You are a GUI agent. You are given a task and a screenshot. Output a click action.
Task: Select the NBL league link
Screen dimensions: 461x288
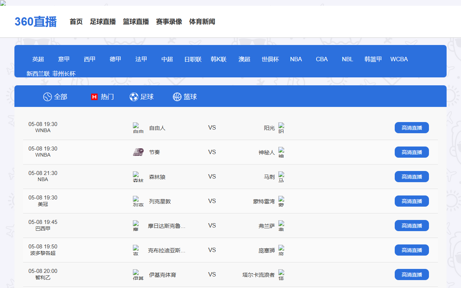click(348, 59)
